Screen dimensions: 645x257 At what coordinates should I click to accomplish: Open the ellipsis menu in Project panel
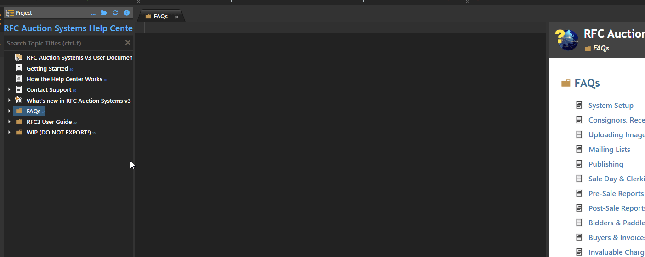point(93,13)
